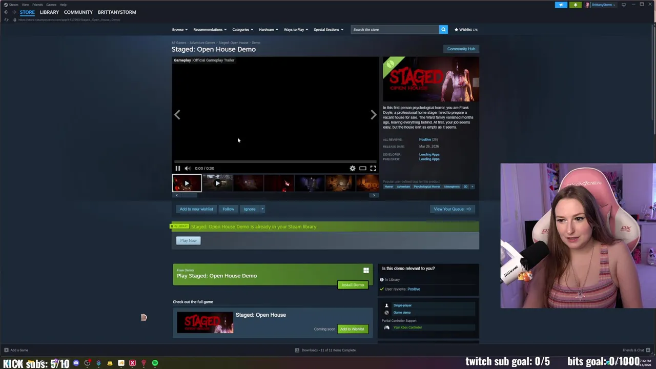Open the Friends menu
The image size is (656, 369).
click(37, 5)
